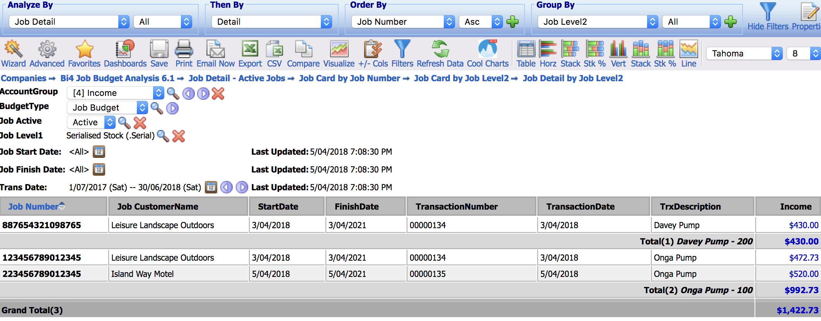Viewport: 821px width, 321px height.
Task: Open Advanced settings gear
Action: 47,54
